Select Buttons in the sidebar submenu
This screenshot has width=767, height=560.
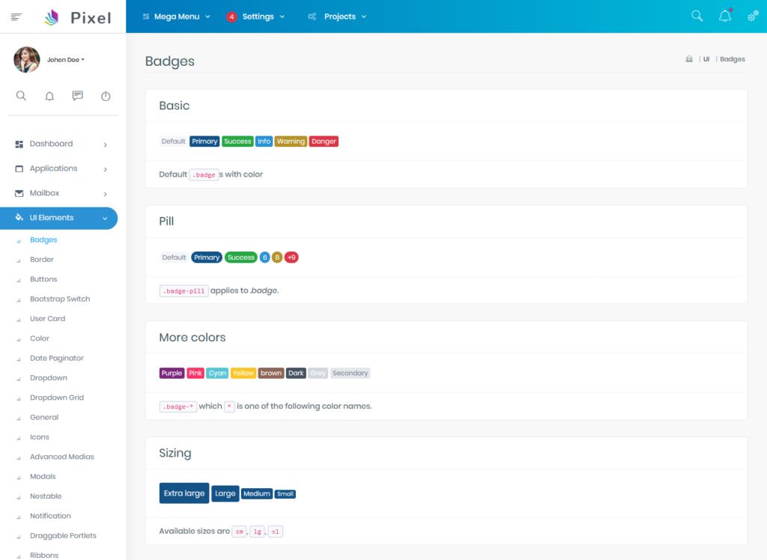43,279
